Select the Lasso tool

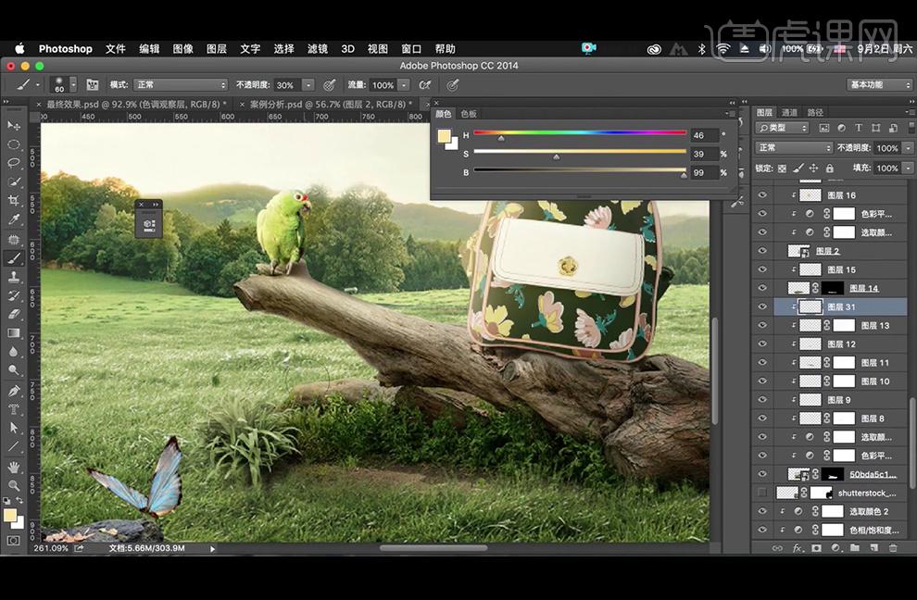(x=14, y=163)
